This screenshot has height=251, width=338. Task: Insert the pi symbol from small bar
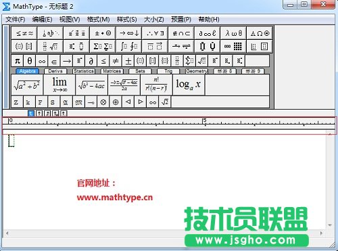pos(18,61)
